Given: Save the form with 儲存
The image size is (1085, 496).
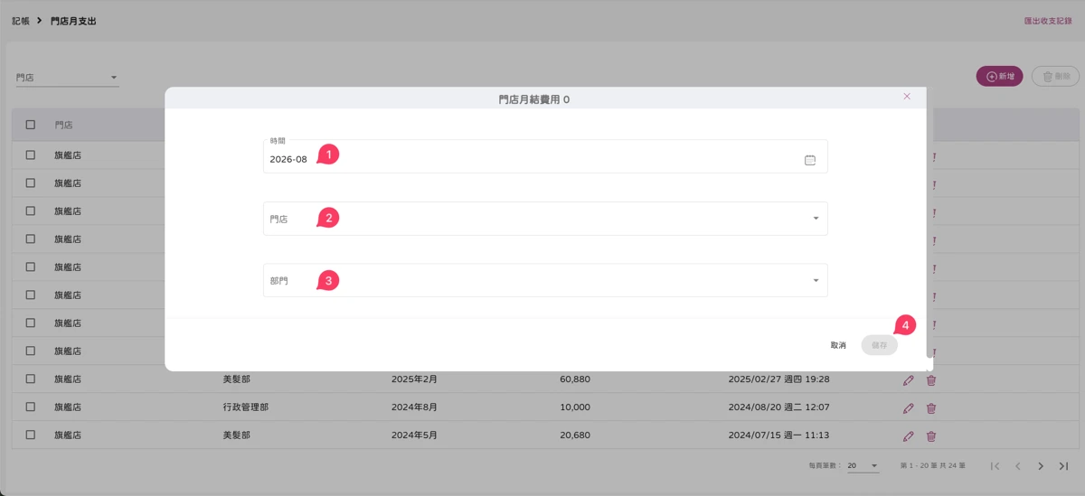Looking at the screenshot, I should coord(879,345).
